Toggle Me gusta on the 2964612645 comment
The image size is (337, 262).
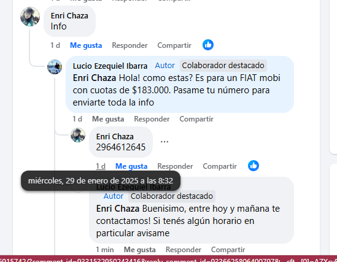[x=131, y=166]
